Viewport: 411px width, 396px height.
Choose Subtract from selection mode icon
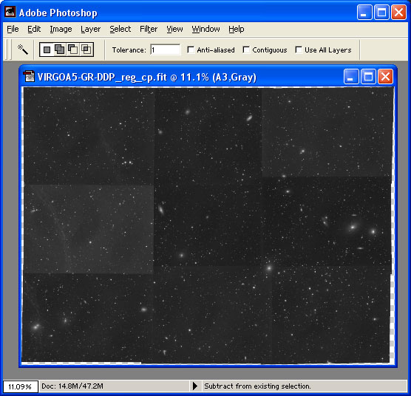pyautogui.click(x=73, y=49)
